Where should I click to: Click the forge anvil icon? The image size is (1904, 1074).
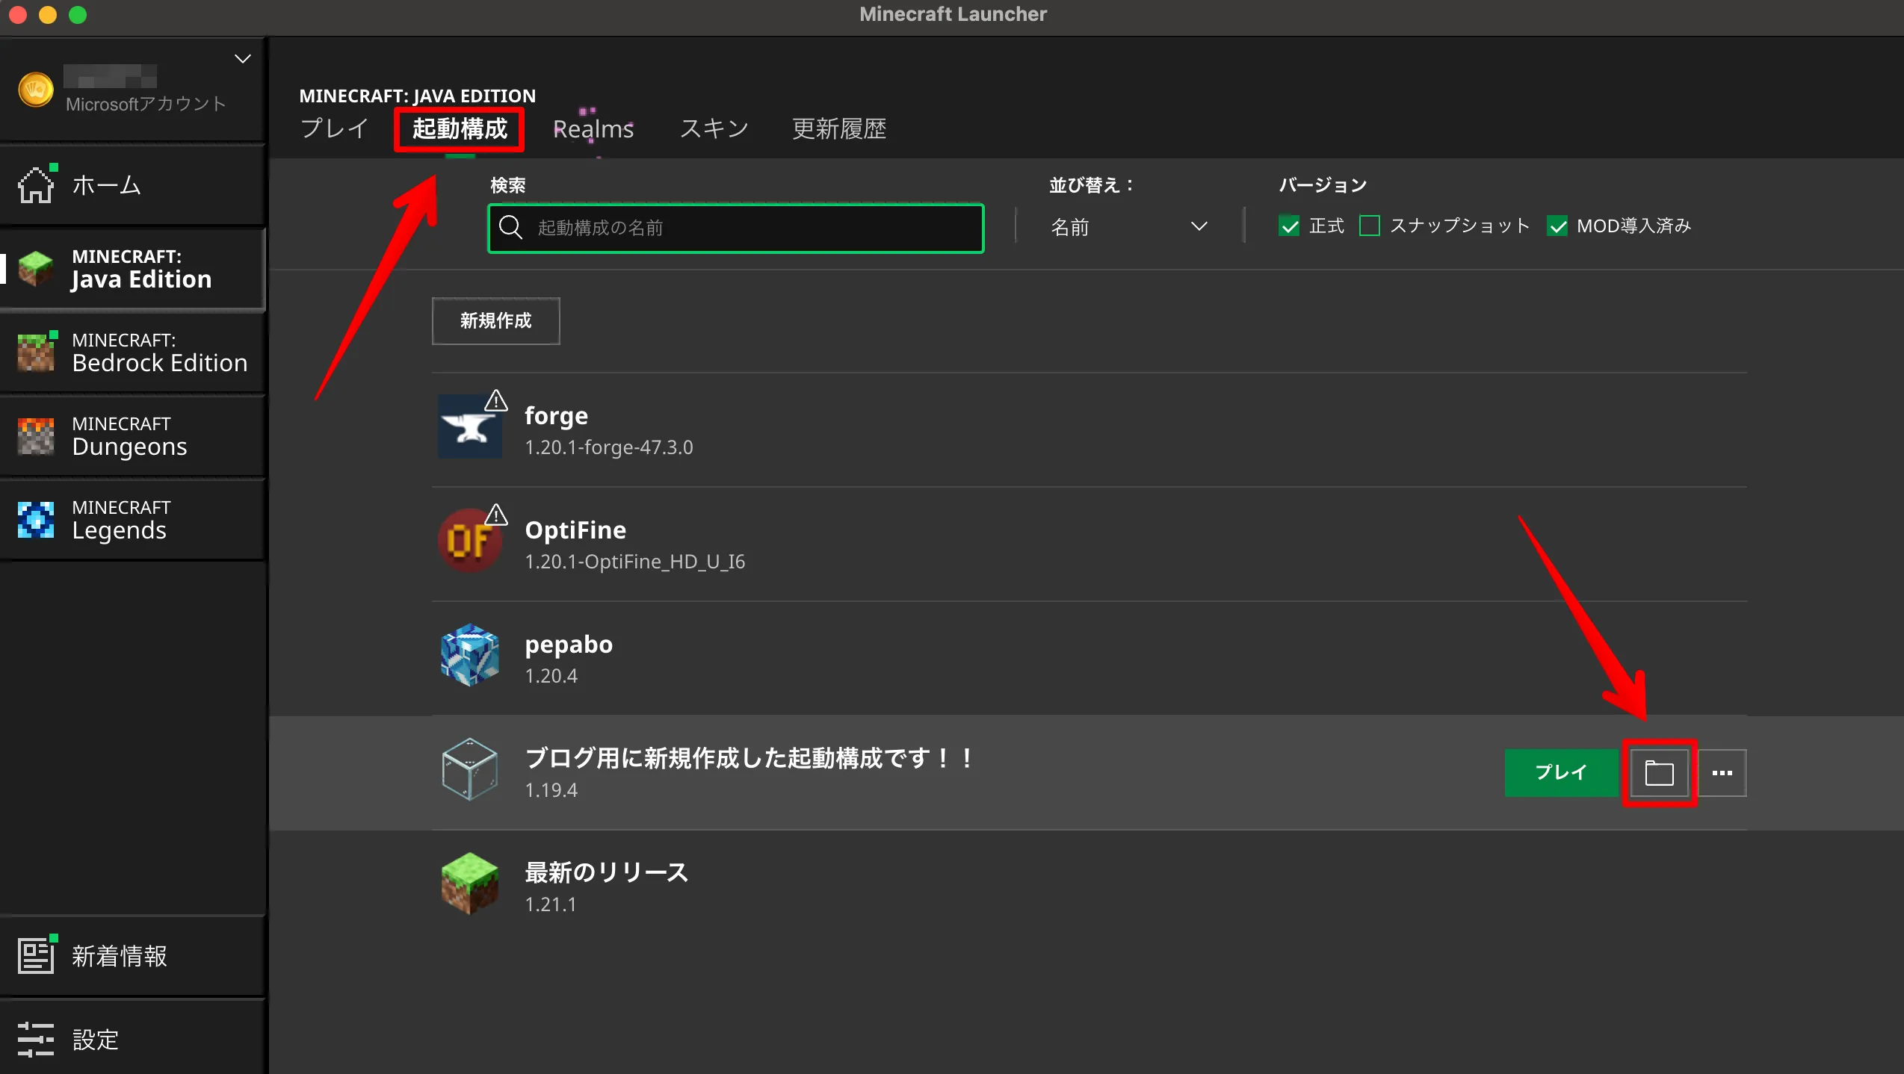pyautogui.click(x=469, y=426)
